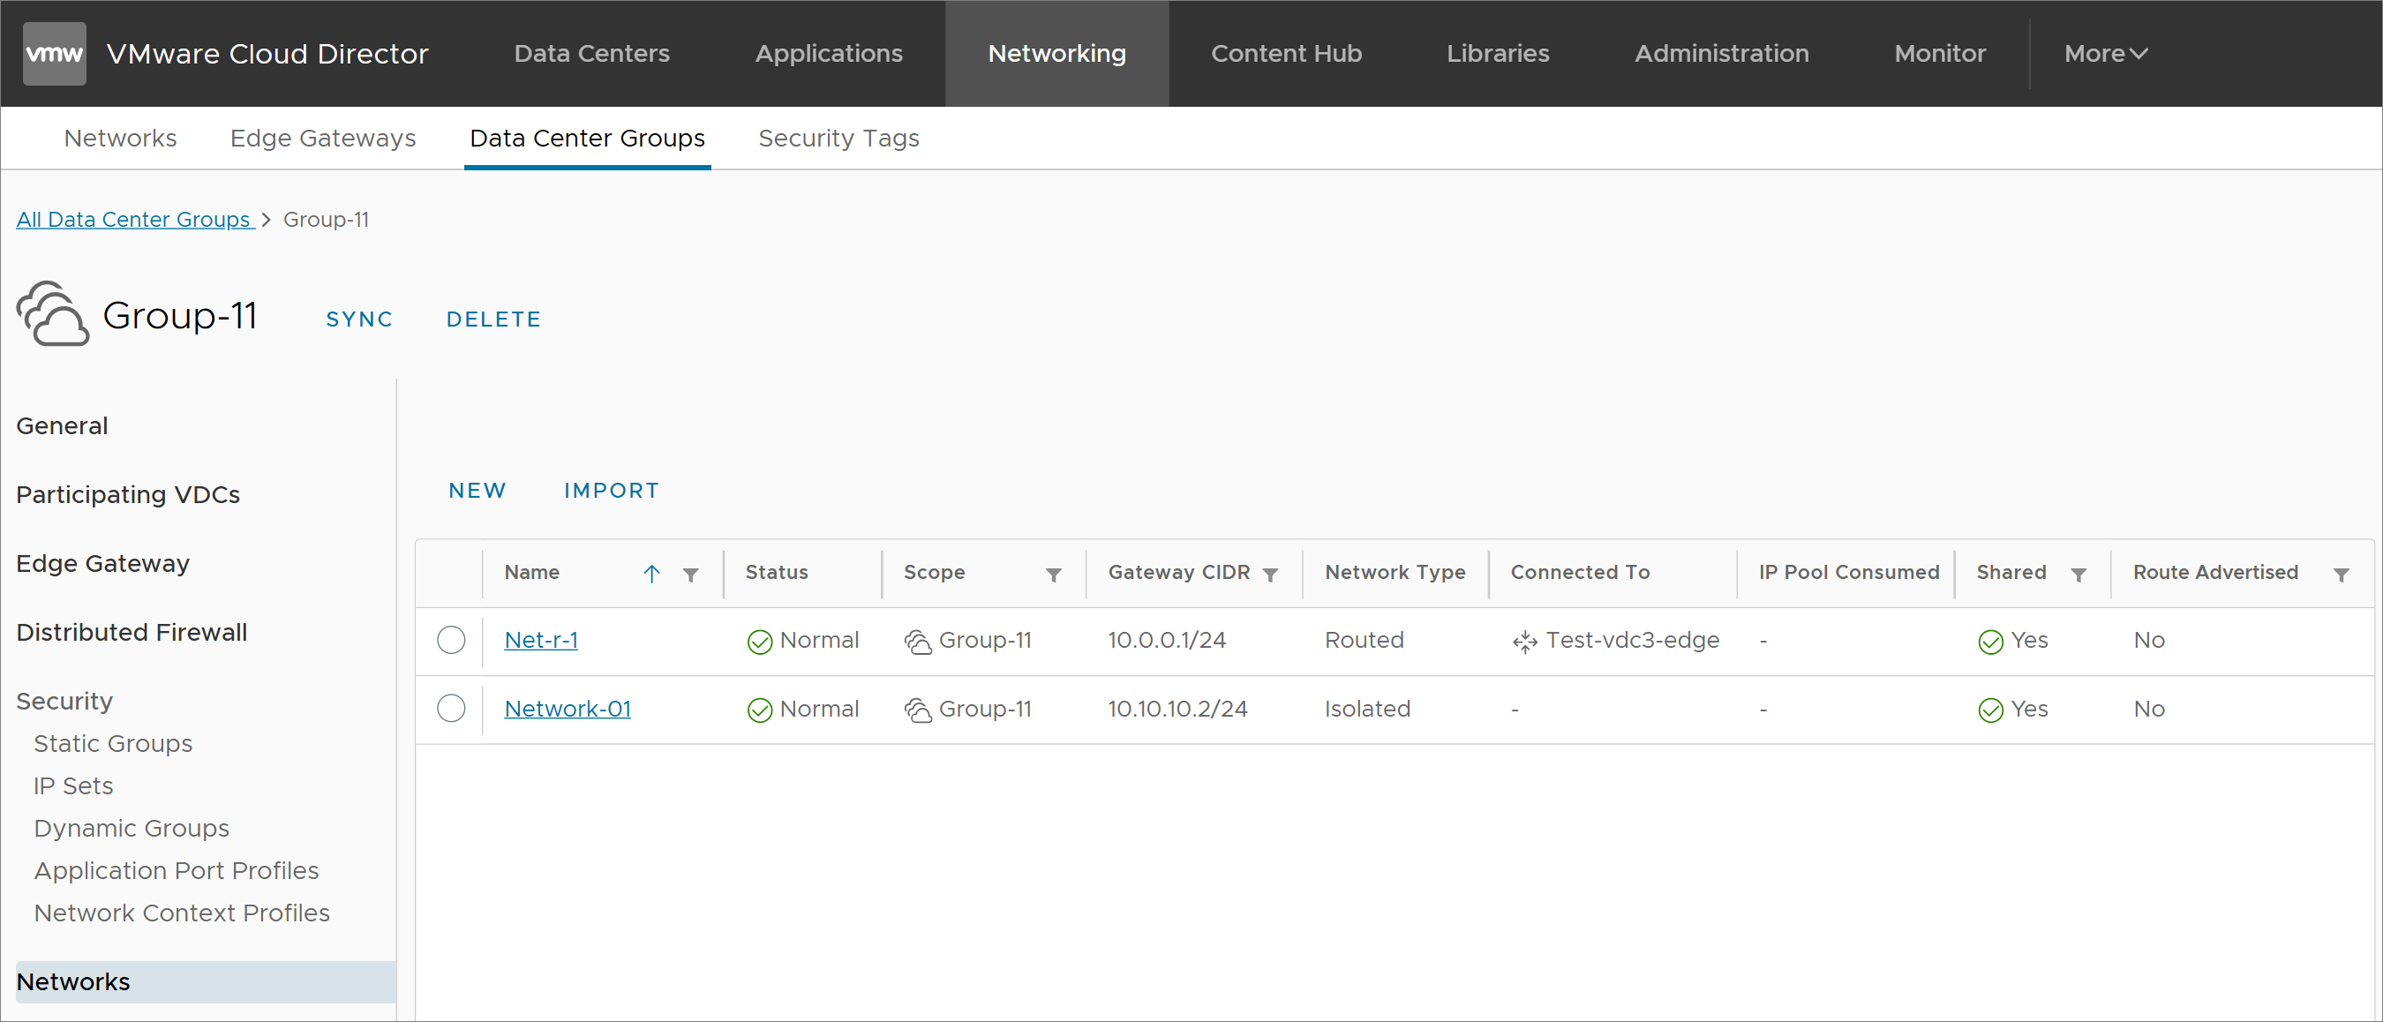Click the VMware Cloud Director title
The image size is (2383, 1022).
(267, 54)
